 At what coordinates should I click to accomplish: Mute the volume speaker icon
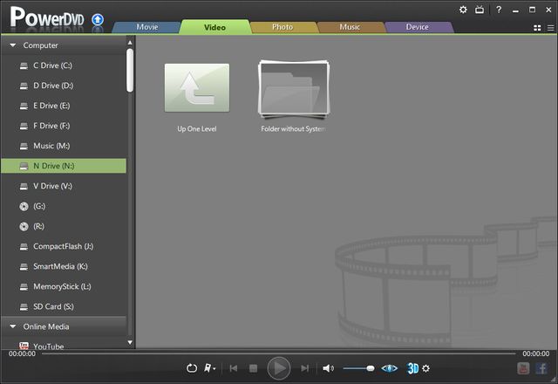click(x=328, y=368)
